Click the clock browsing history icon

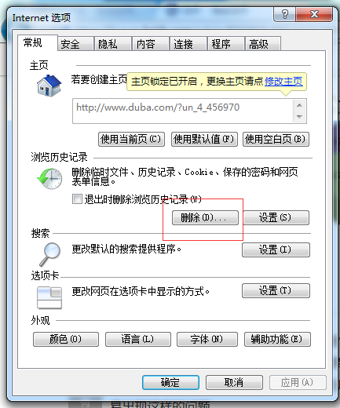(x=49, y=179)
